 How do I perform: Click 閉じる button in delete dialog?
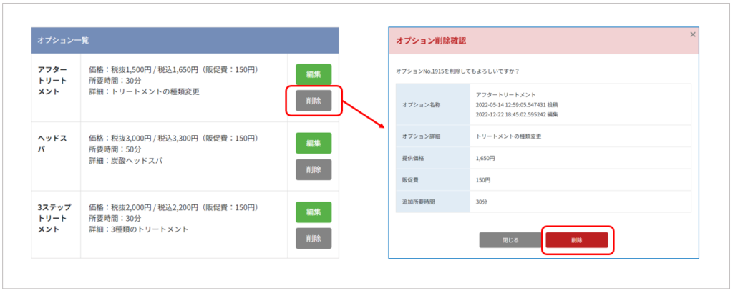(x=510, y=240)
